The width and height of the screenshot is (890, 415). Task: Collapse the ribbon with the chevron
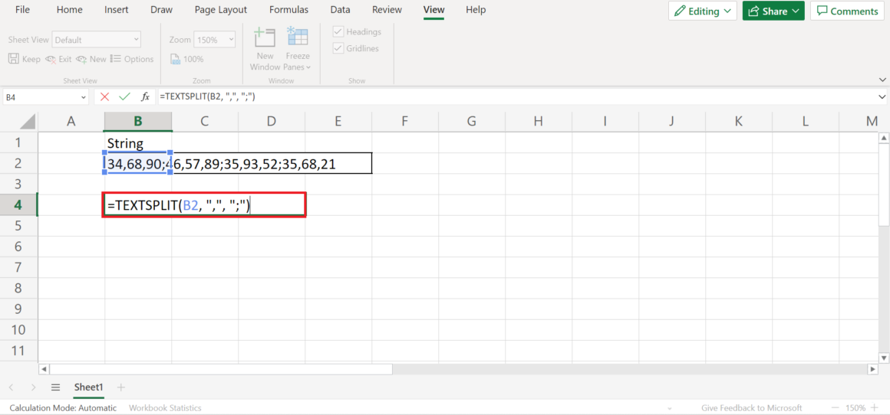pyautogui.click(x=881, y=79)
